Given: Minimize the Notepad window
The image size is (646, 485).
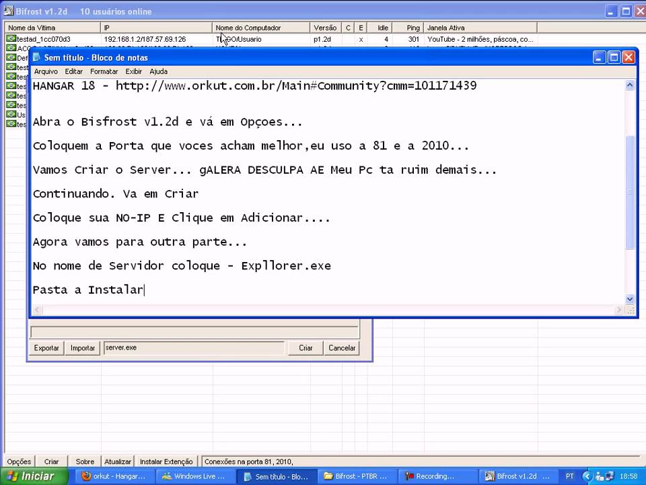Looking at the screenshot, I should [599, 57].
